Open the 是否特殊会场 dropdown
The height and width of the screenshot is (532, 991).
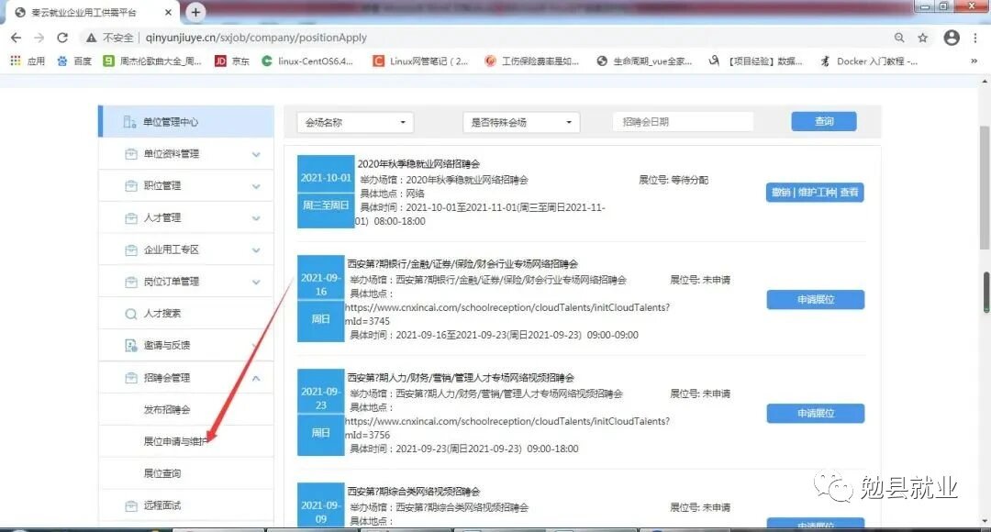pos(521,122)
